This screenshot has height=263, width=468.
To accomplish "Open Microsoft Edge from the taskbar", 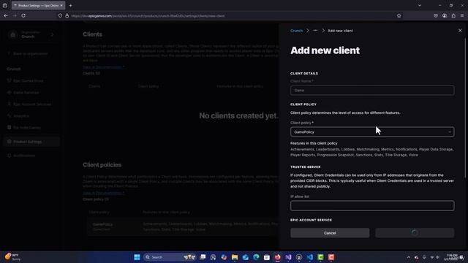I will [256, 257].
